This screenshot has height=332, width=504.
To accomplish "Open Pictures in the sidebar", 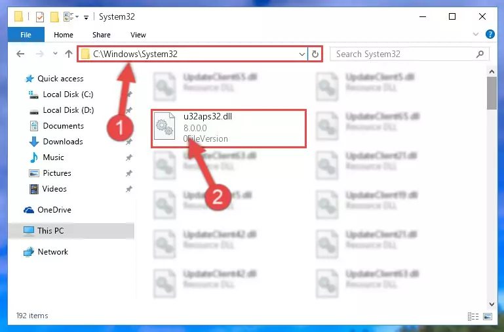I will coord(57,173).
